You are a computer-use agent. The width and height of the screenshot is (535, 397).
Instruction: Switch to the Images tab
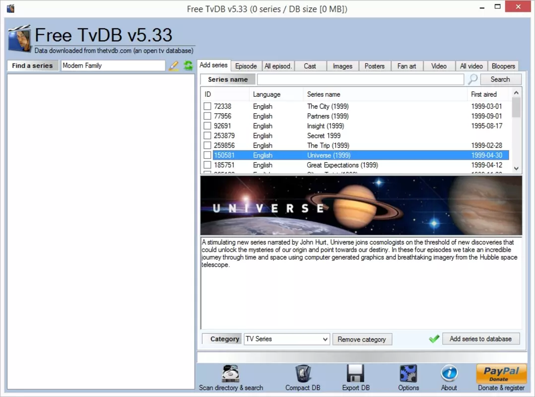click(342, 66)
